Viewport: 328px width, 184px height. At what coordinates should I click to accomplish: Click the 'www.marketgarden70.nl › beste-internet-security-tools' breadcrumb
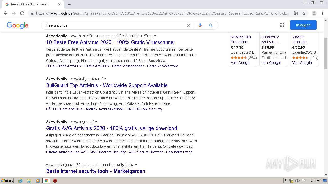89,165
